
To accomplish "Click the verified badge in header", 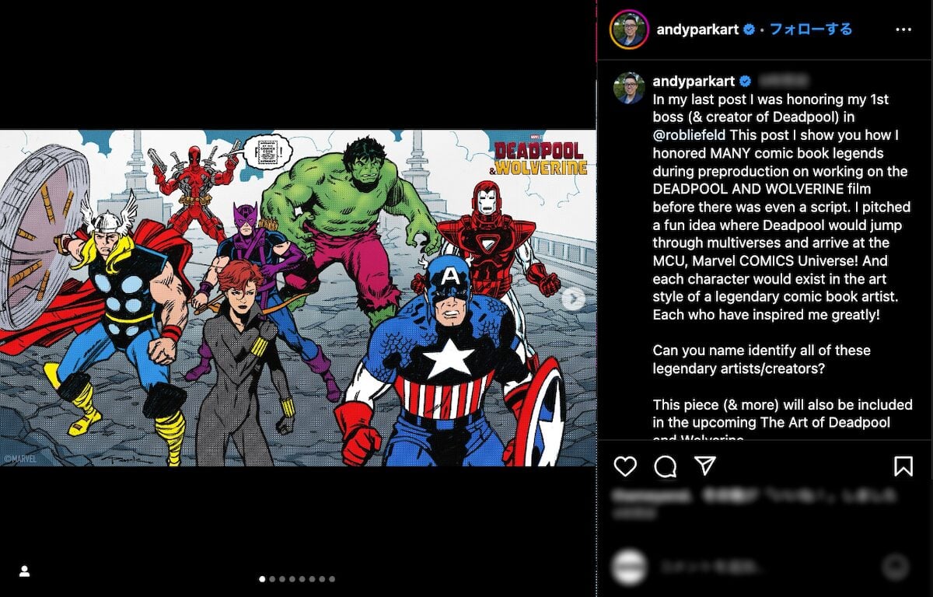I will pos(750,30).
